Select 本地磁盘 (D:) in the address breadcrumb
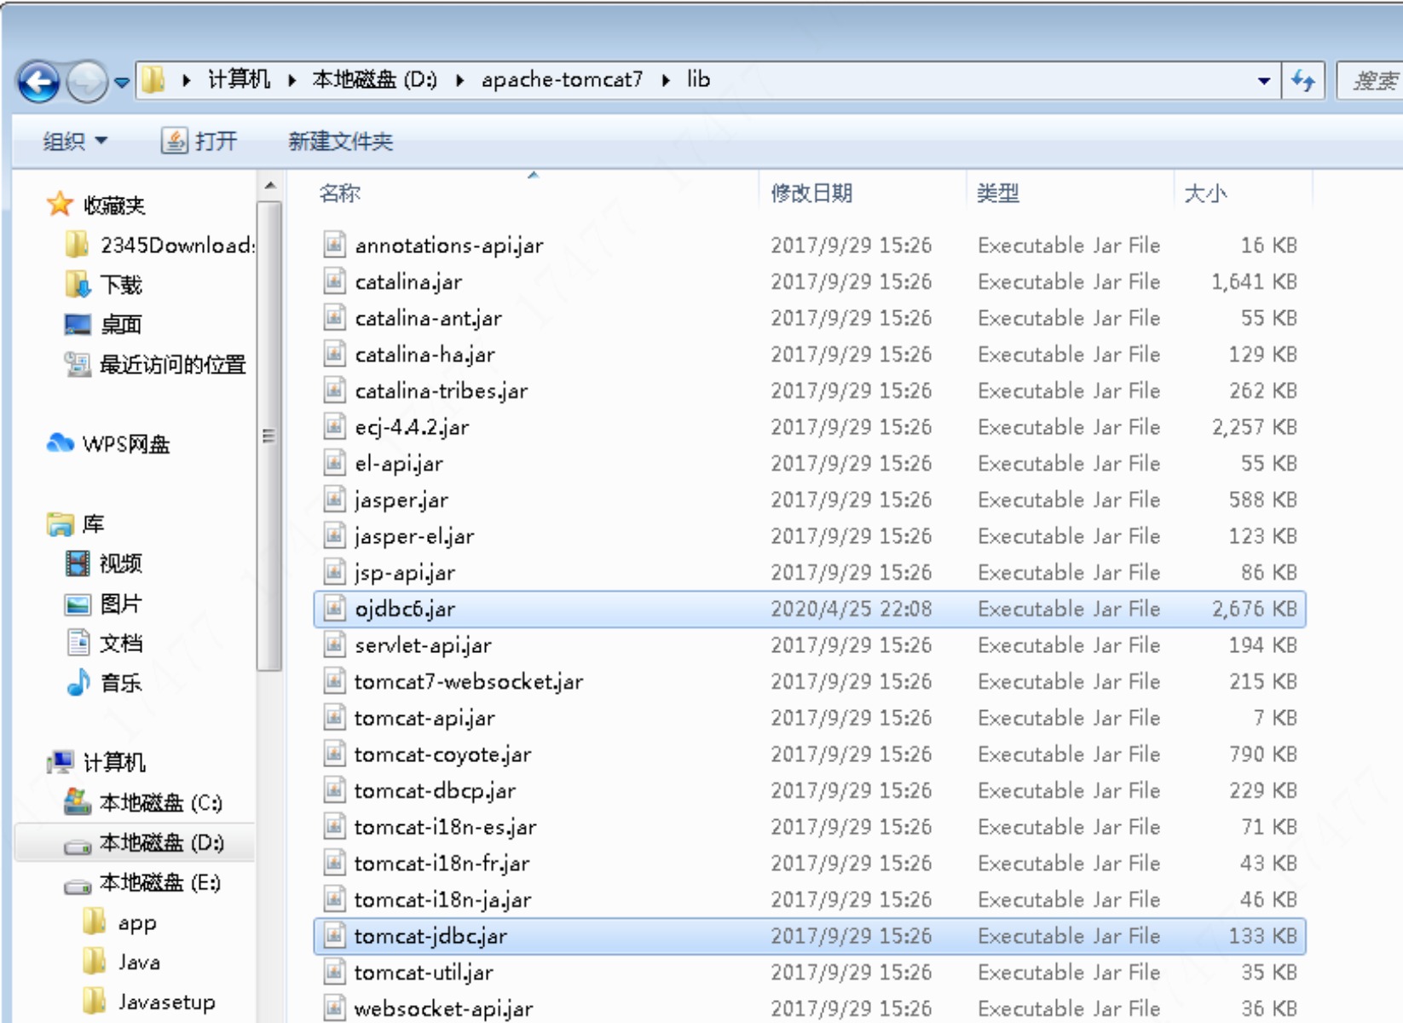This screenshot has height=1023, width=1403. coord(374,80)
